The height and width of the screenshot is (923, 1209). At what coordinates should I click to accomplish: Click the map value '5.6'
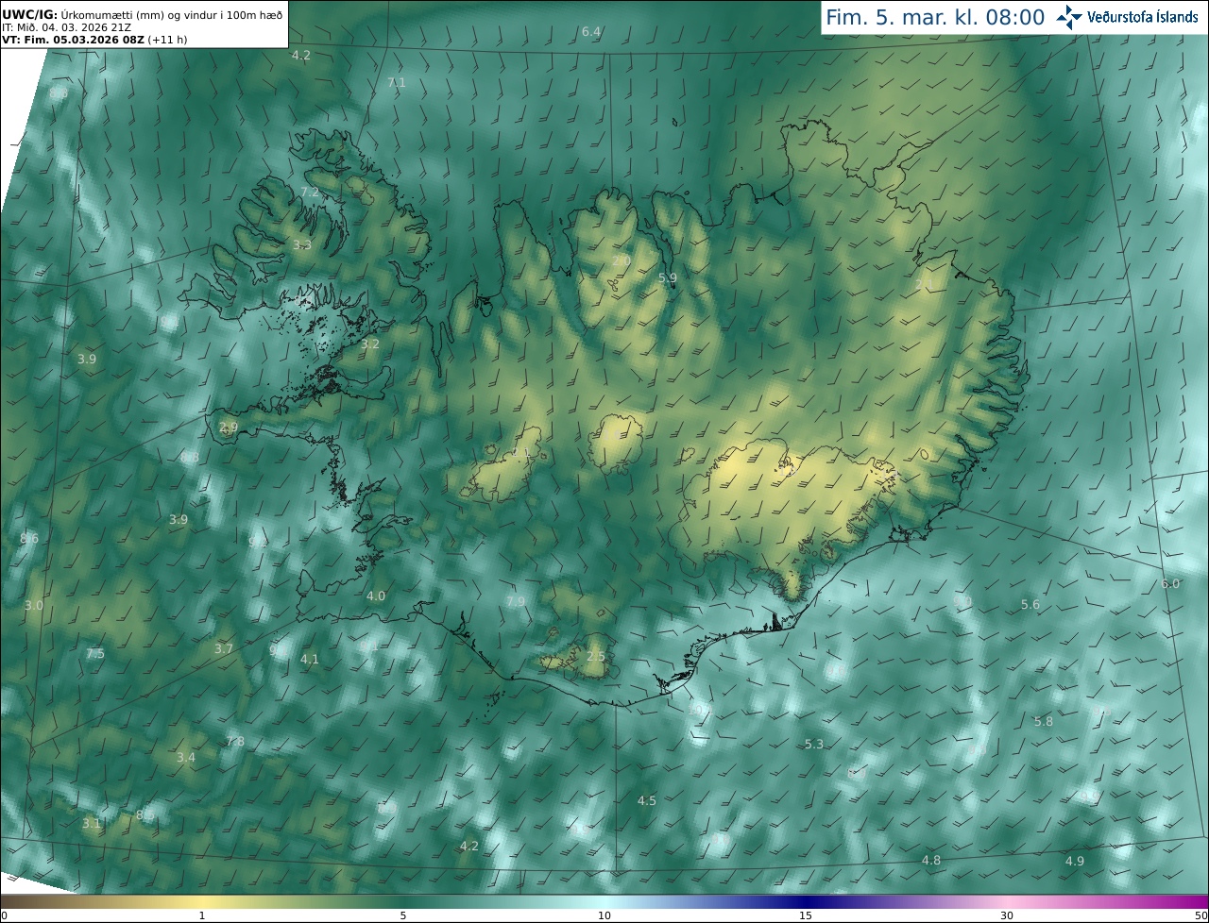pyautogui.click(x=1030, y=605)
